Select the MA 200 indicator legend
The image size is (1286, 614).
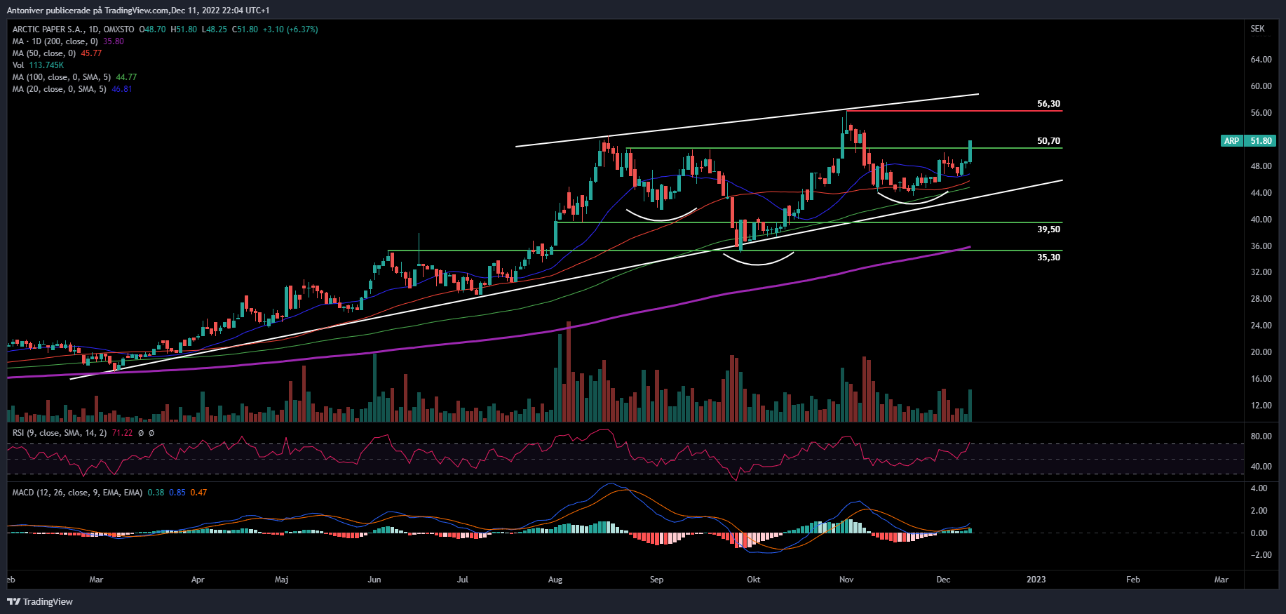55,41
